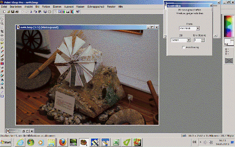Open the Hilfe menu
The width and height of the screenshot is (235, 147).
pyautogui.click(x=120, y=7)
